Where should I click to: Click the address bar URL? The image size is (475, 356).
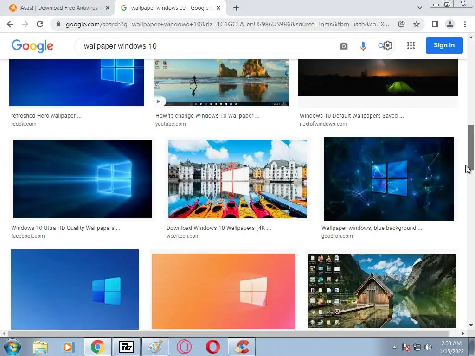tap(227, 24)
